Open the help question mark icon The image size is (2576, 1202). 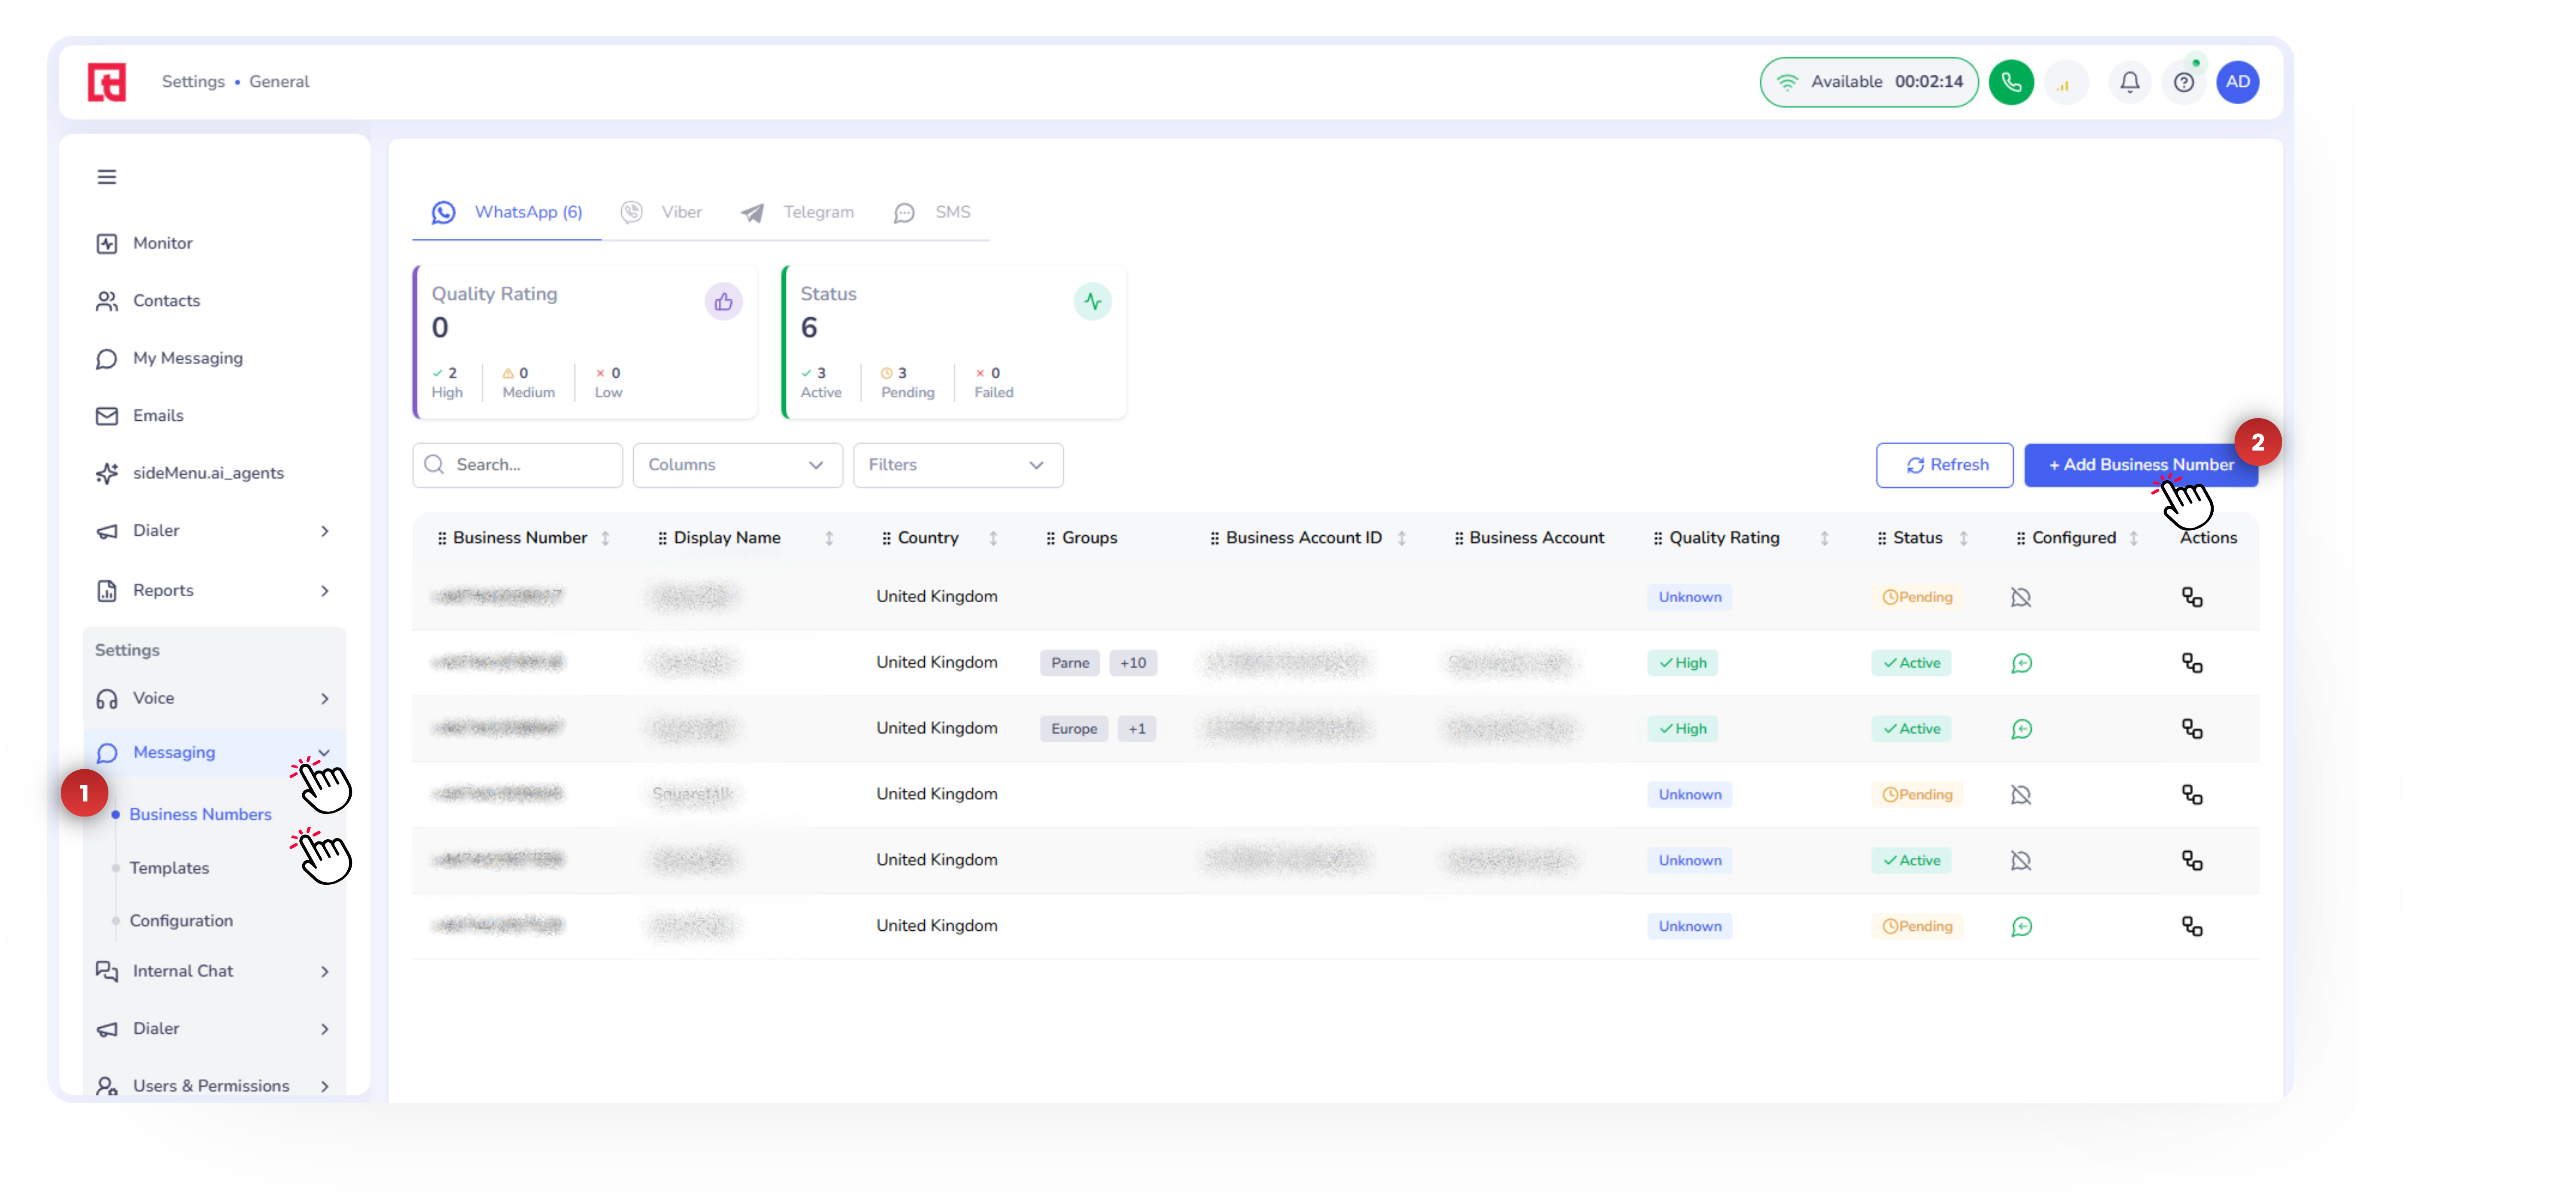2183,82
